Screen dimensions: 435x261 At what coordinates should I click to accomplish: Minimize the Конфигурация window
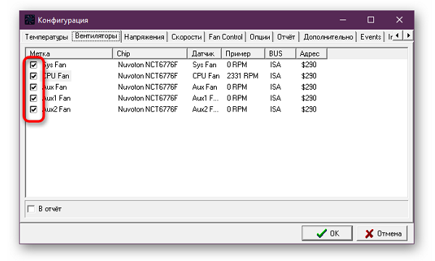click(343, 20)
